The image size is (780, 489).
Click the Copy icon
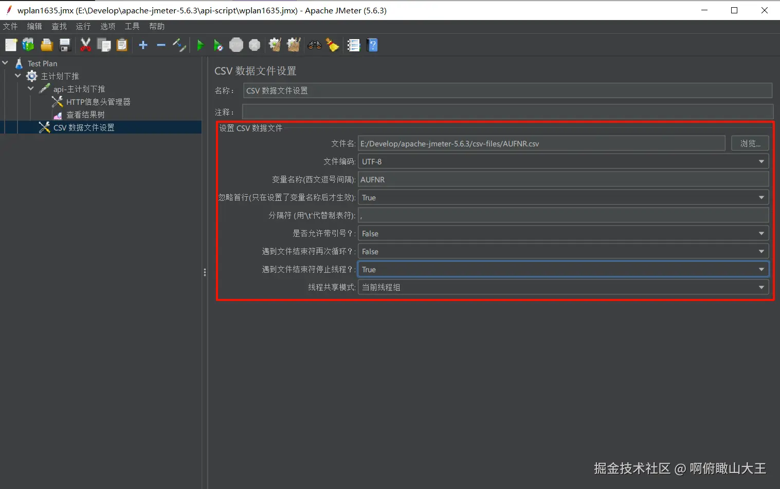(x=104, y=45)
